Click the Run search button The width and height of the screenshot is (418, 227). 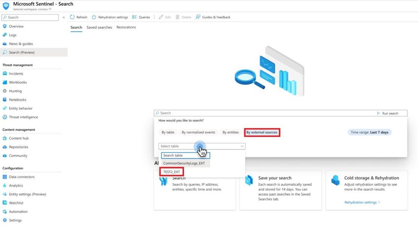click(387, 113)
